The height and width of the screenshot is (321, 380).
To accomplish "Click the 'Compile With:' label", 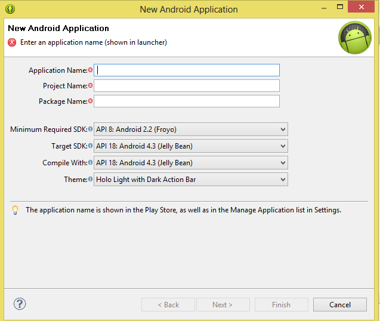I will [65, 163].
